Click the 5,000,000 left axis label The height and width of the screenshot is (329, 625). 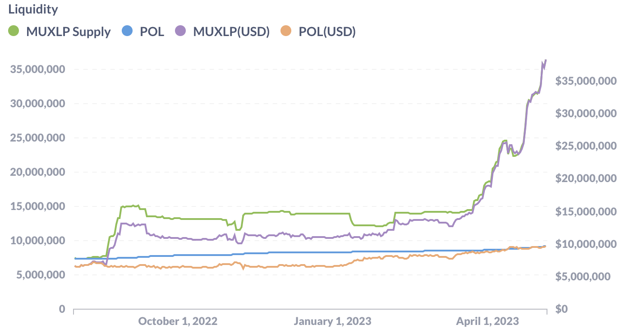[x=41, y=275]
